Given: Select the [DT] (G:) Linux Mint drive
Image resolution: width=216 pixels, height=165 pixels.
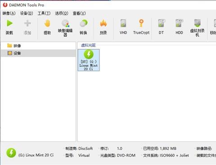Looking at the screenshot, I should pos(89,60).
